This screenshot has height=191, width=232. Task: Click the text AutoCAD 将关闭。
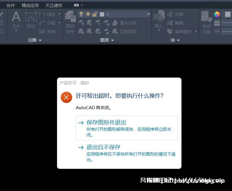pyautogui.click(x=93, y=108)
